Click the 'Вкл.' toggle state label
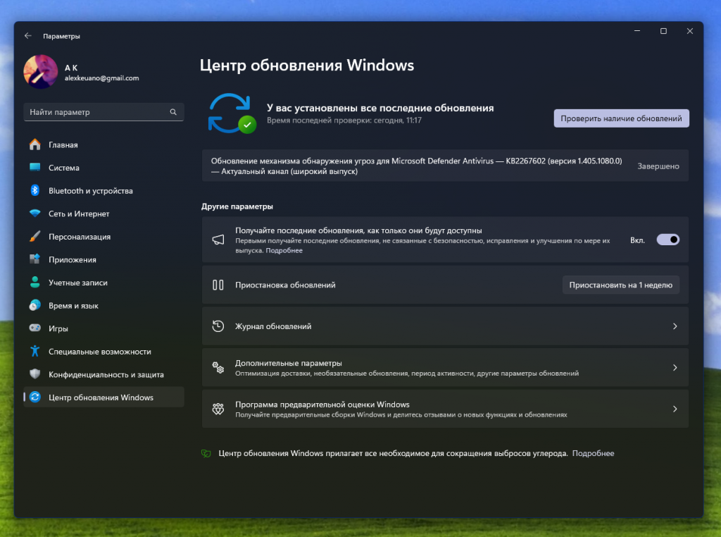Screen dimensions: 721x537 pos(637,240)
